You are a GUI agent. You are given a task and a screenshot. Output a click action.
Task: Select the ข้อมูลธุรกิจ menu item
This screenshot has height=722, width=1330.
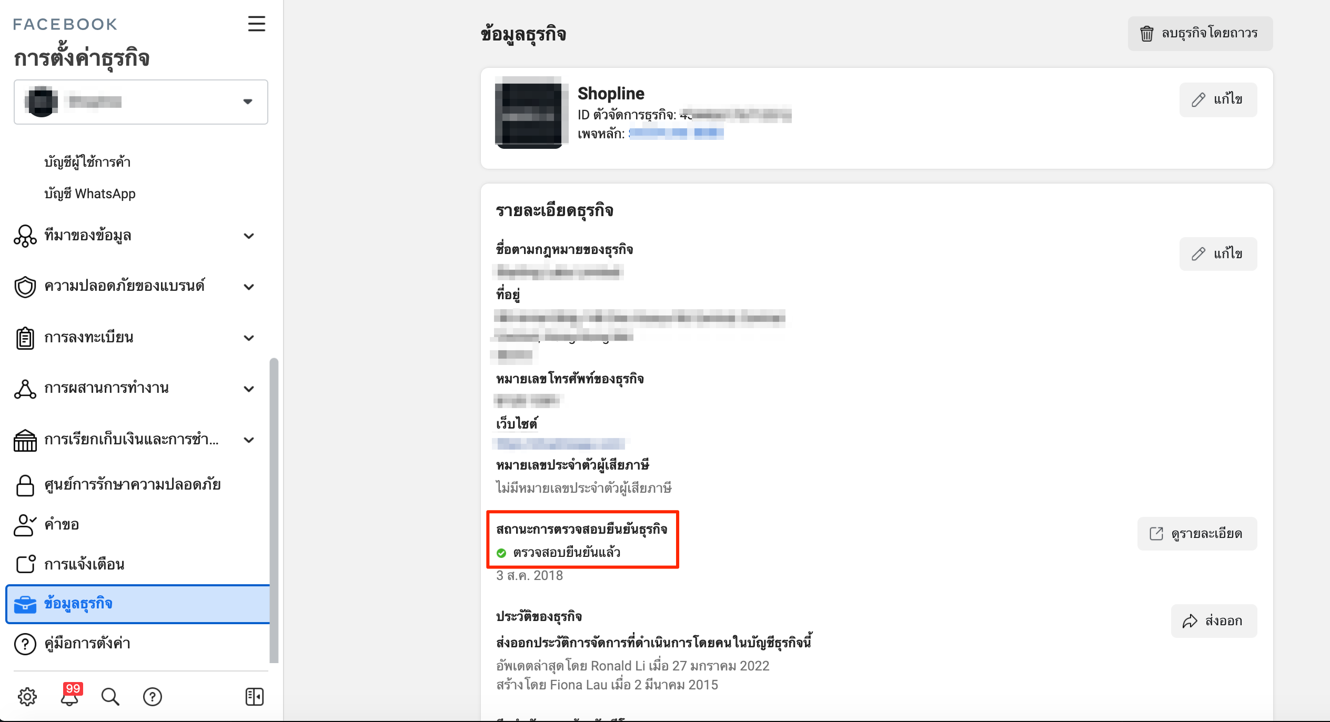[138, 604]
